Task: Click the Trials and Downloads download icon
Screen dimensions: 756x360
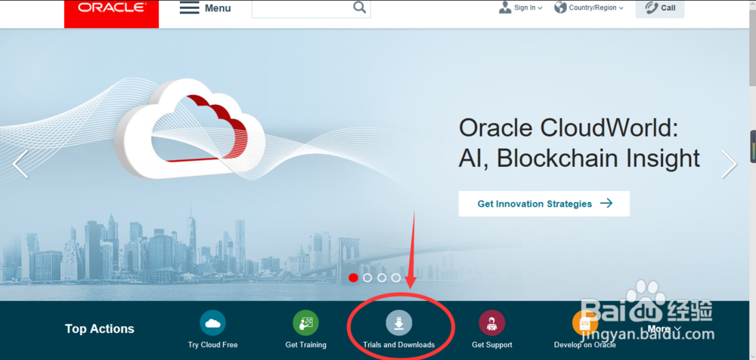Action: point(398,323)
